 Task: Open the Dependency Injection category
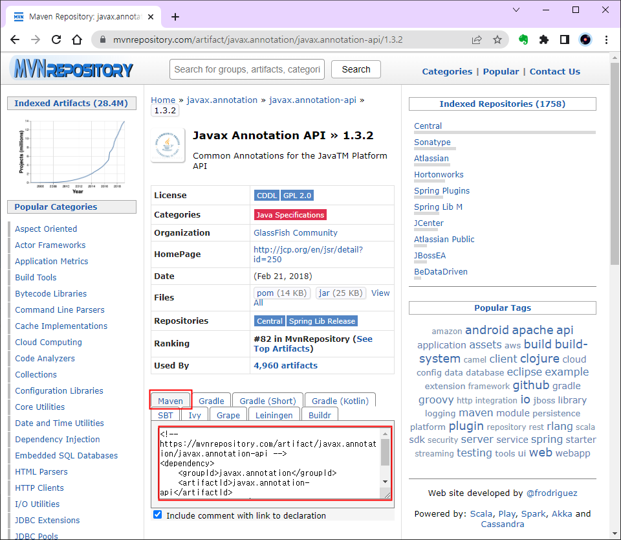pyautogui.click(x=58, y=439)
